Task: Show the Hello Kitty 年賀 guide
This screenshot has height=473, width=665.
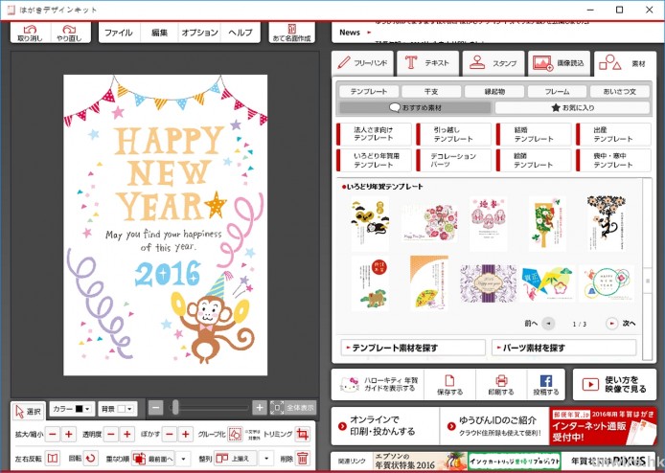Action: [x=378, y=384]
